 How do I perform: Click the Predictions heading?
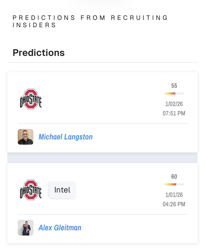pyautogui.click(x=39, y=53)
